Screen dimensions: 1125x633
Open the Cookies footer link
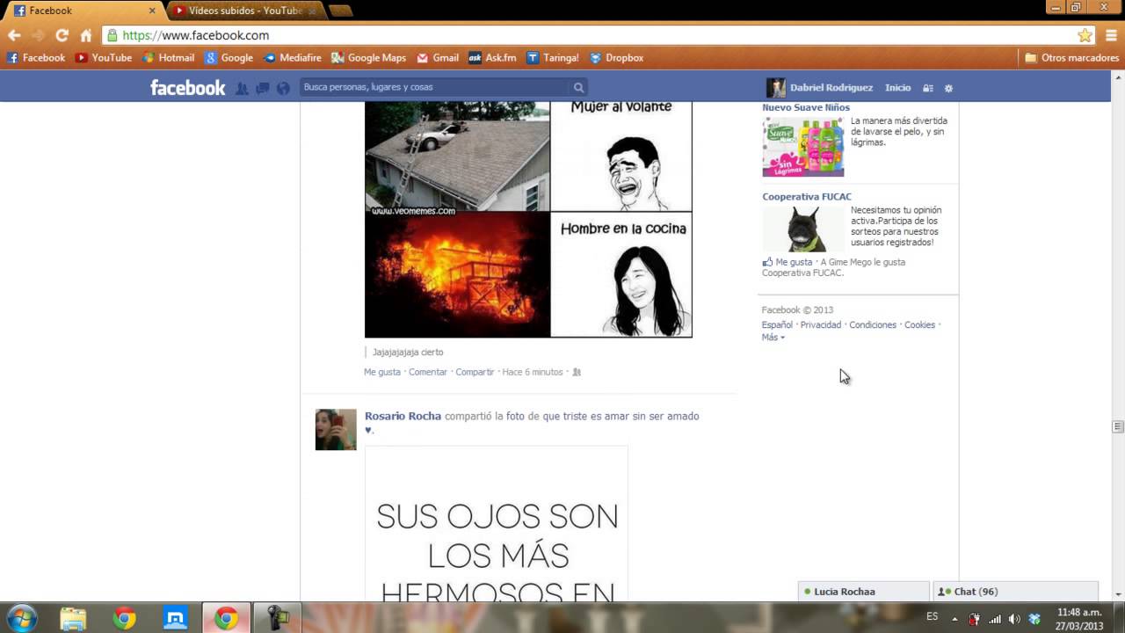919,325
